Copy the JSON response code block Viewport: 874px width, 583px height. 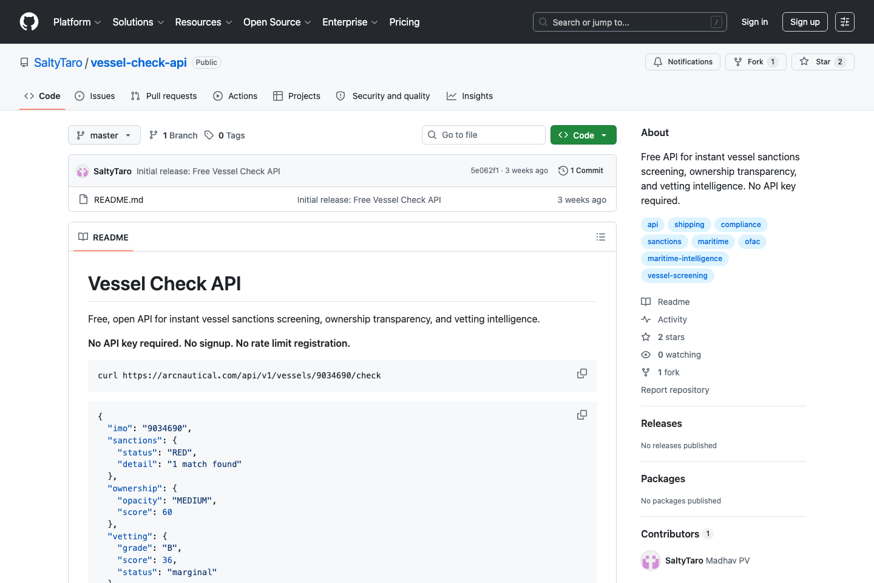point(581,415)
